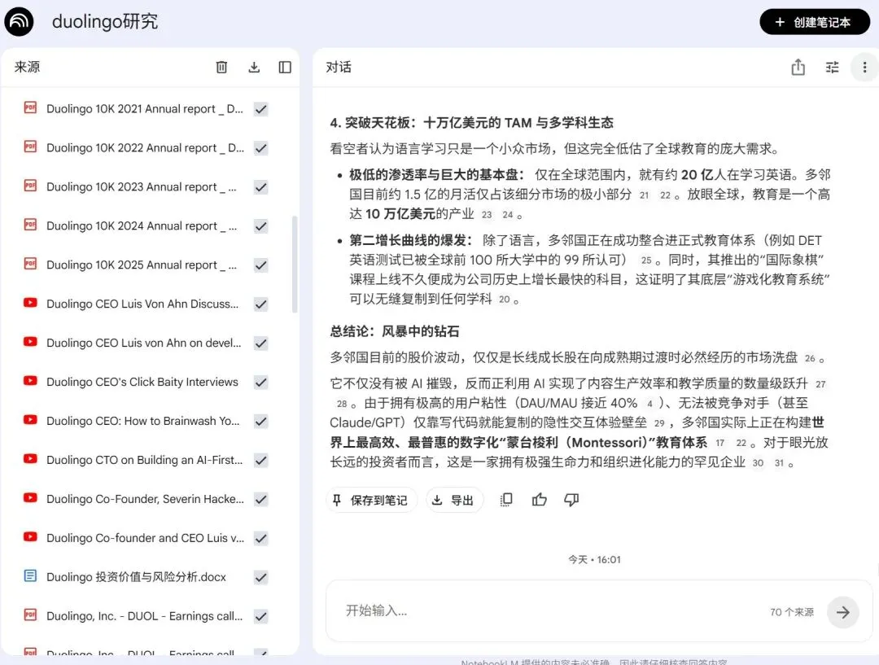Click PDF icon of 10K 2023 Annual report

30,185
